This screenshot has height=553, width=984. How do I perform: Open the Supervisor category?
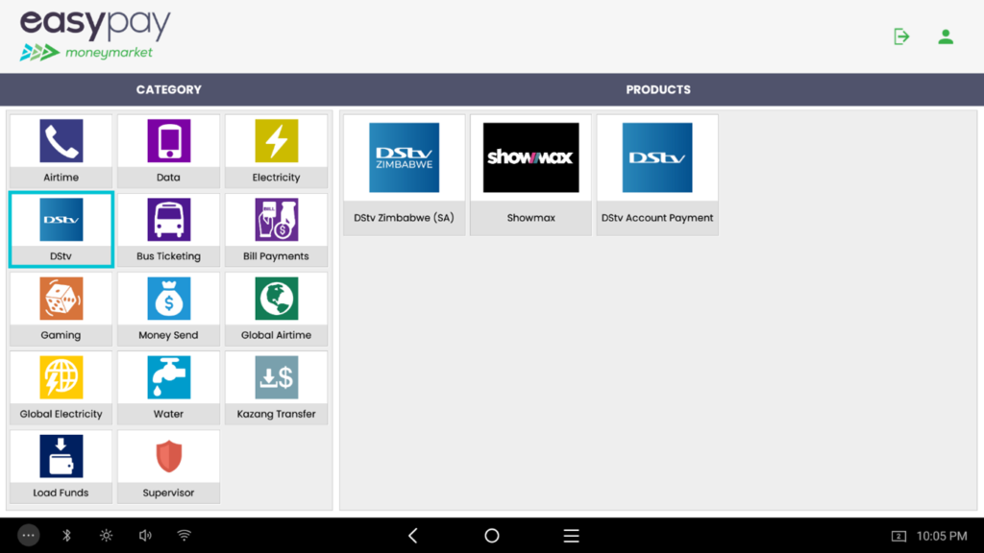click(168, 467)
